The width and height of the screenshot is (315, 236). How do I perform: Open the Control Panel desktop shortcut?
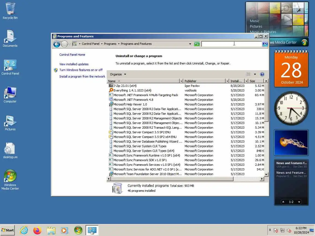coord(10,67)
